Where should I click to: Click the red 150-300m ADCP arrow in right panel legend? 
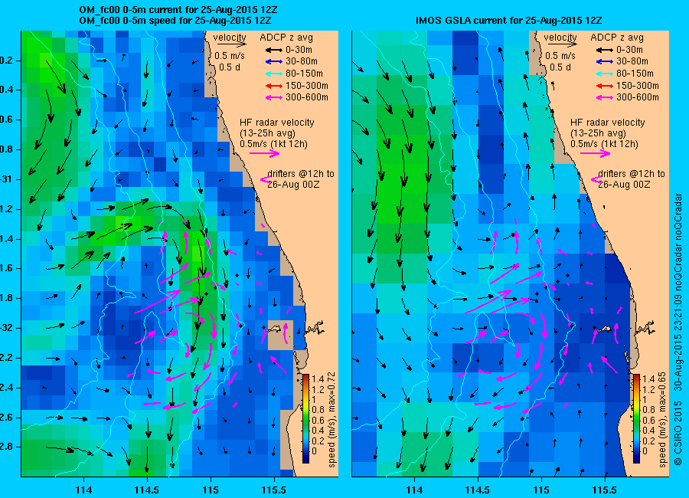[604, 86]
